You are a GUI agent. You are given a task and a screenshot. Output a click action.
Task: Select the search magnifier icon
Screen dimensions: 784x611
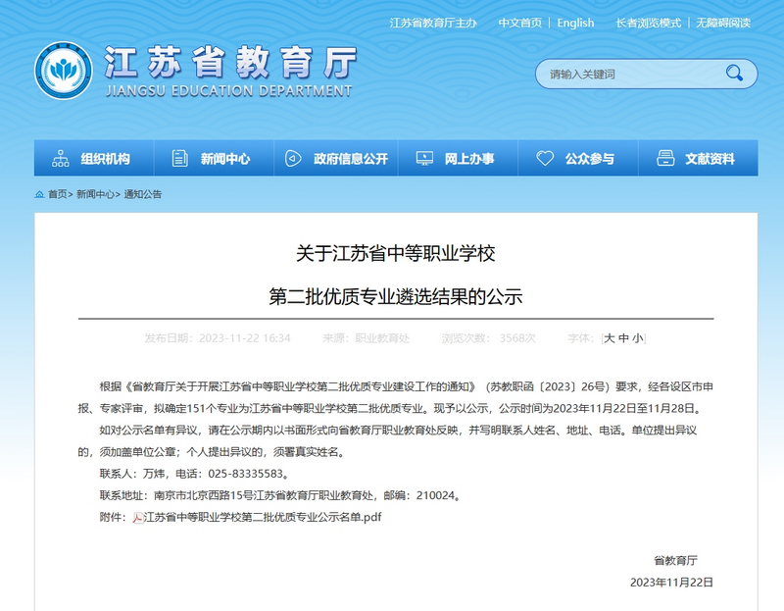pyautogui.click(x=733, y=73)
